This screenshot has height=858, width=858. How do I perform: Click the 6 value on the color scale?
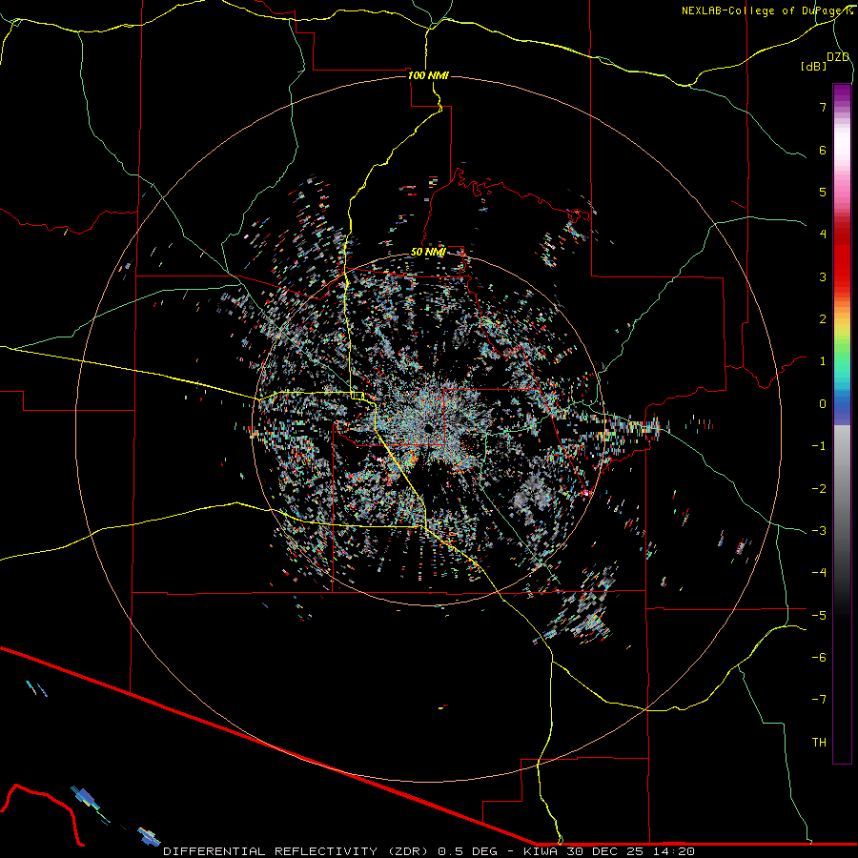coord(823,150)
